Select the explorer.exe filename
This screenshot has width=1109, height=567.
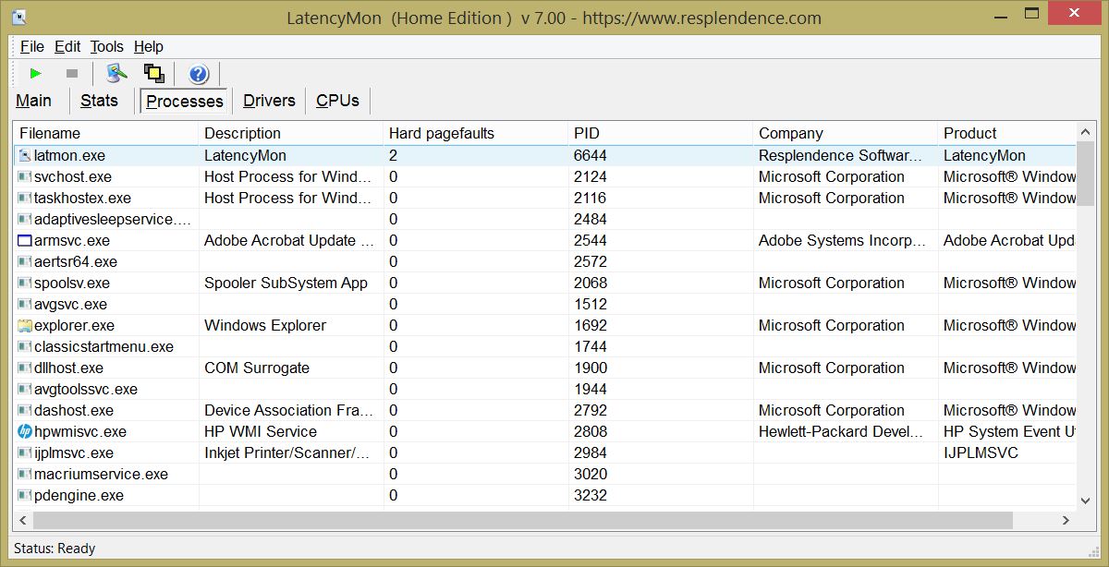coord(75,326)
